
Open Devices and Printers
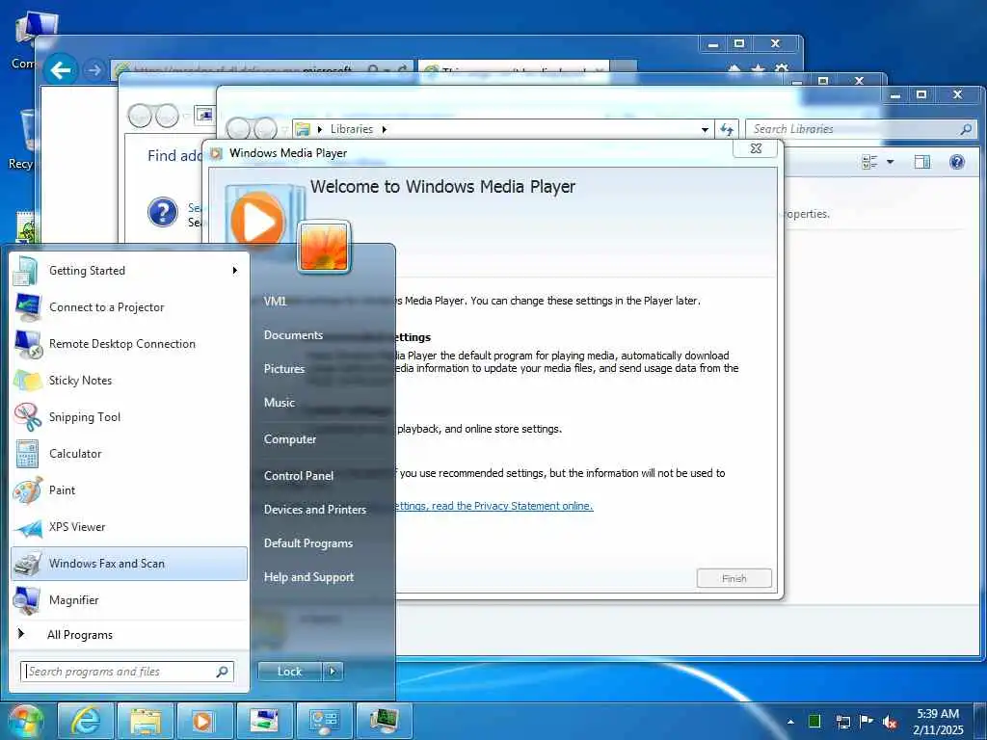point(315,510)
